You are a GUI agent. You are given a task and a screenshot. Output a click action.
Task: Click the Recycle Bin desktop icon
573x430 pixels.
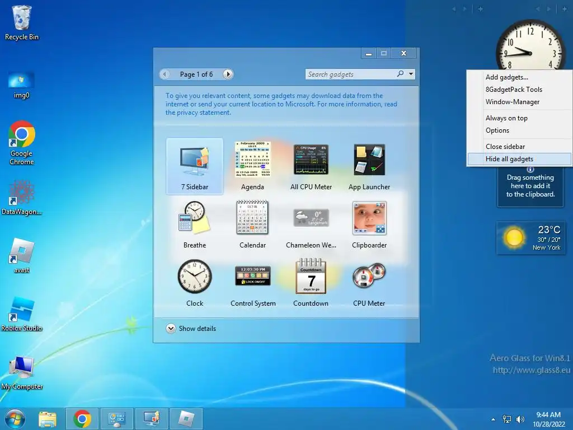click(x=22, y=22)
